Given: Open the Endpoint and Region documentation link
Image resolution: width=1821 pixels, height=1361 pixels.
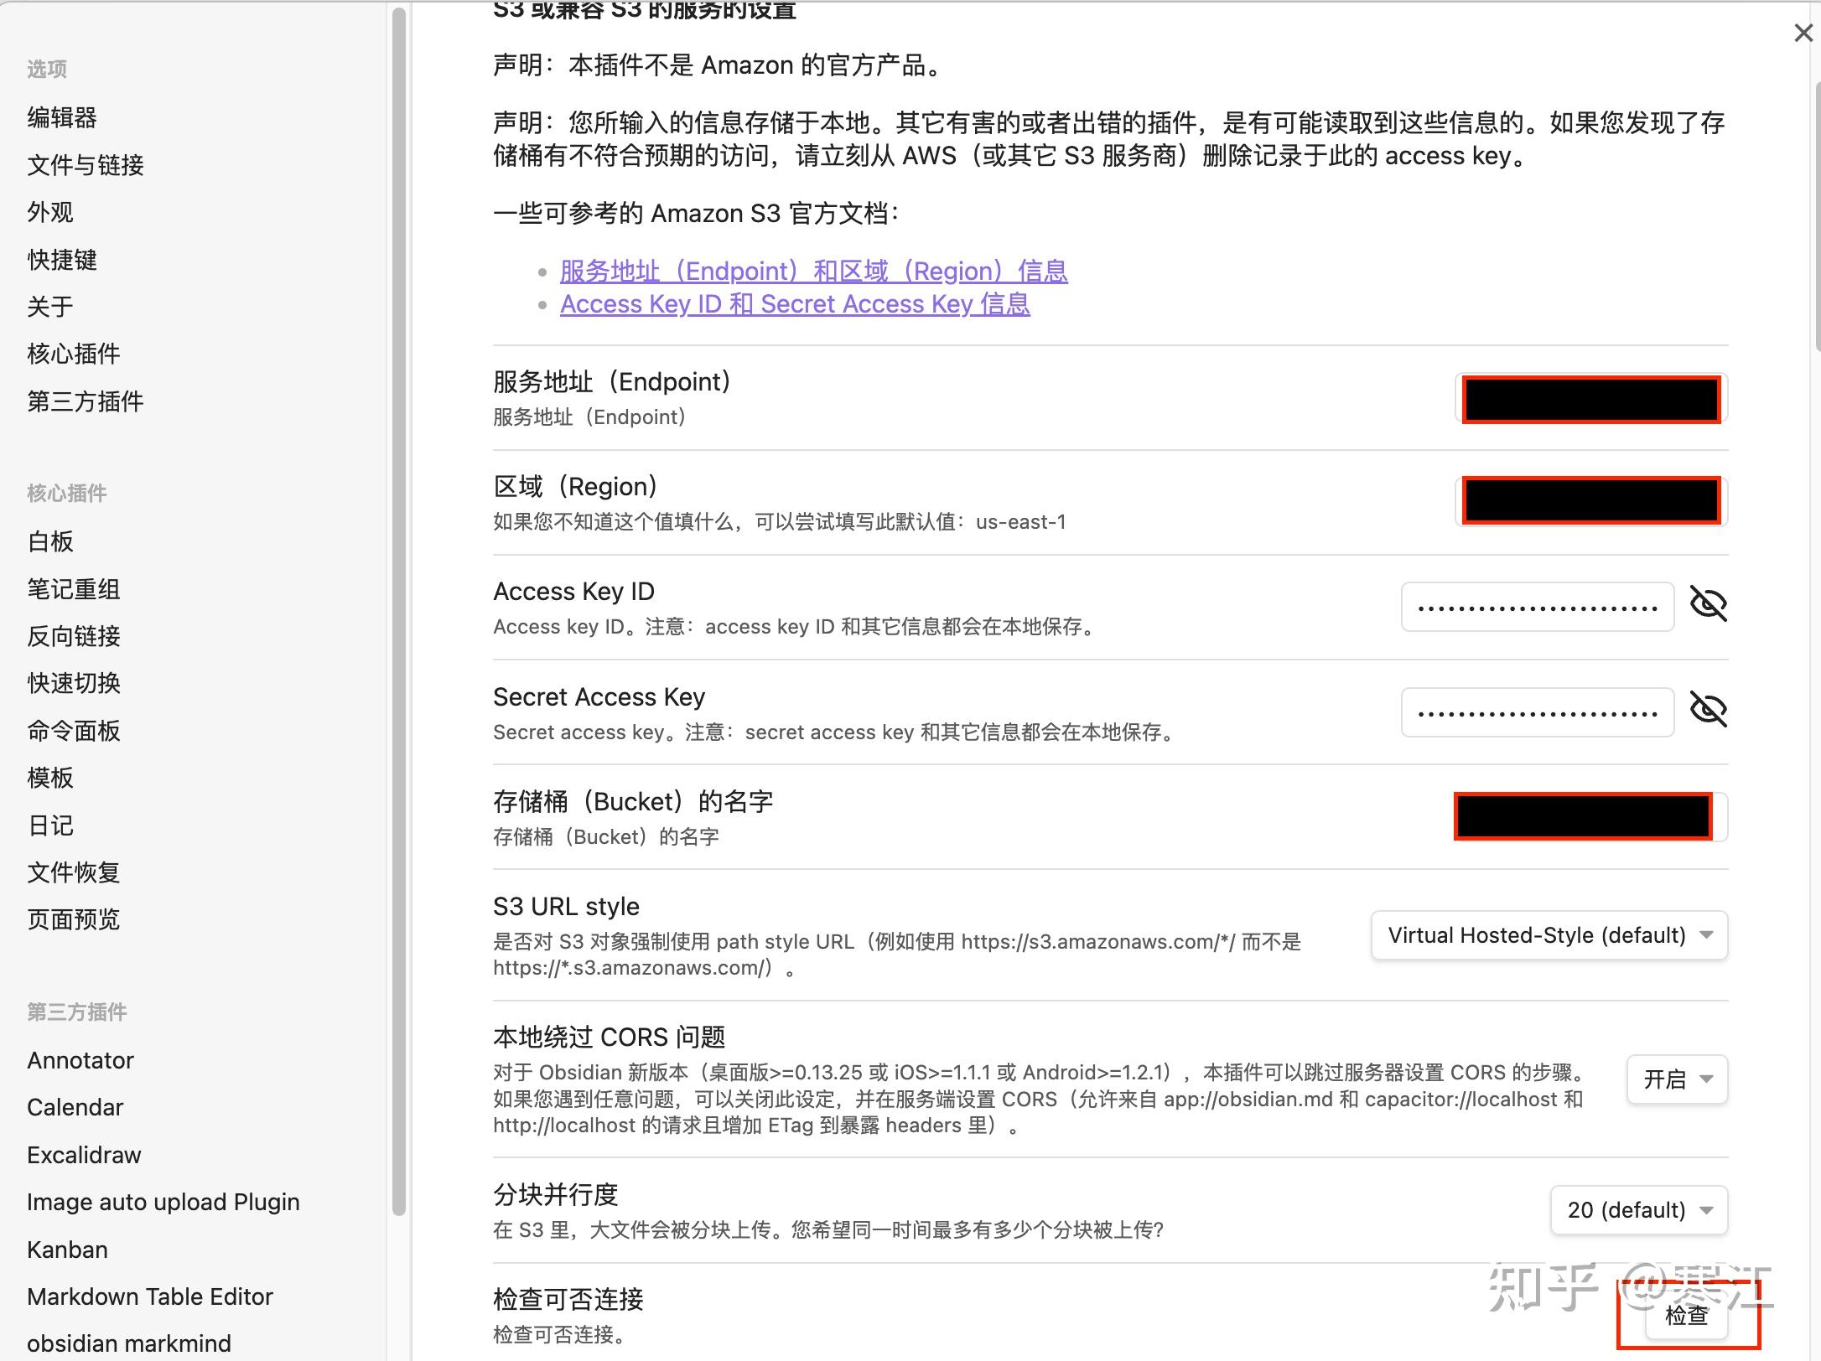Looking at the screenshot, I should [813, 272].
